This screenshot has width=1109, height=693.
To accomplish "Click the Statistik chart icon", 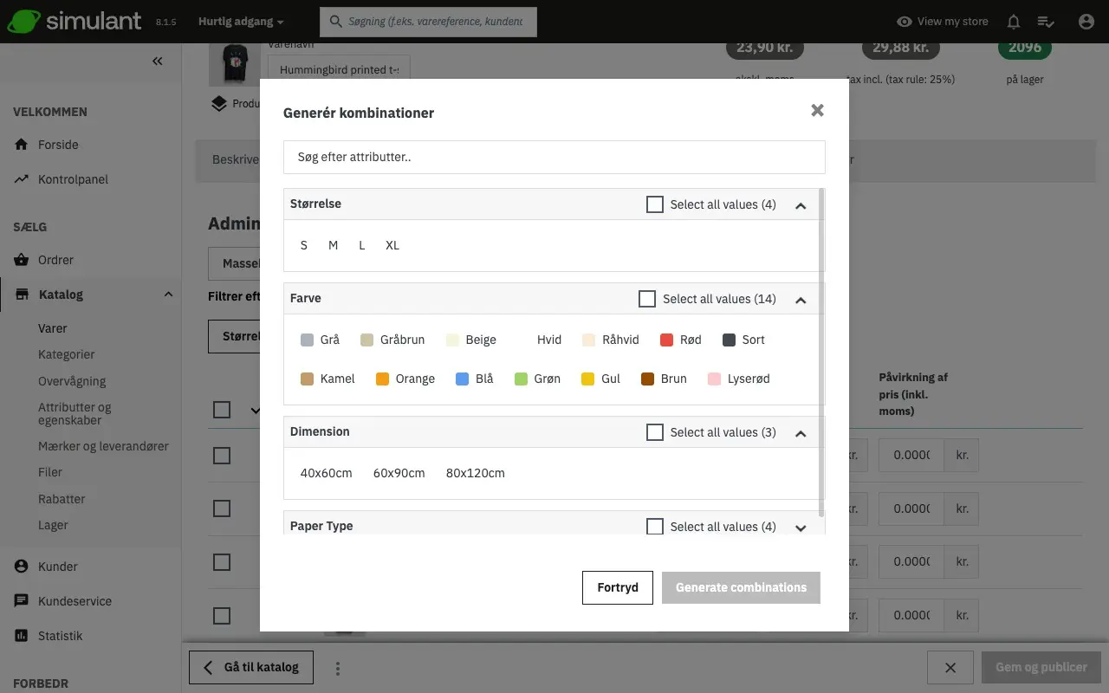I will (x=22, y=636).
